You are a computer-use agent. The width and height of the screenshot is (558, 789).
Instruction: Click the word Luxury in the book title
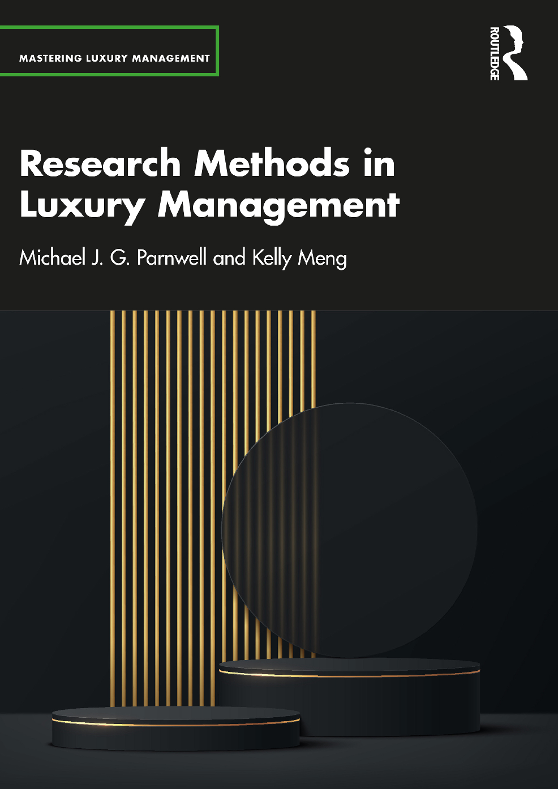(82, 205)
